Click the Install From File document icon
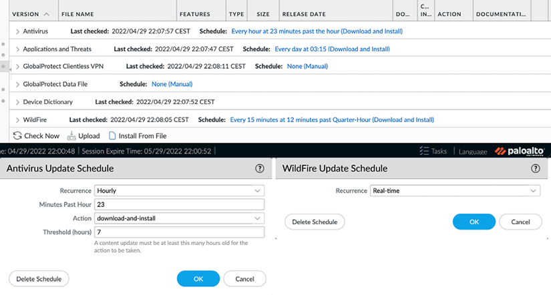Image resolution: width=551 pixels, height=295 pixels. tap(112, 135)
